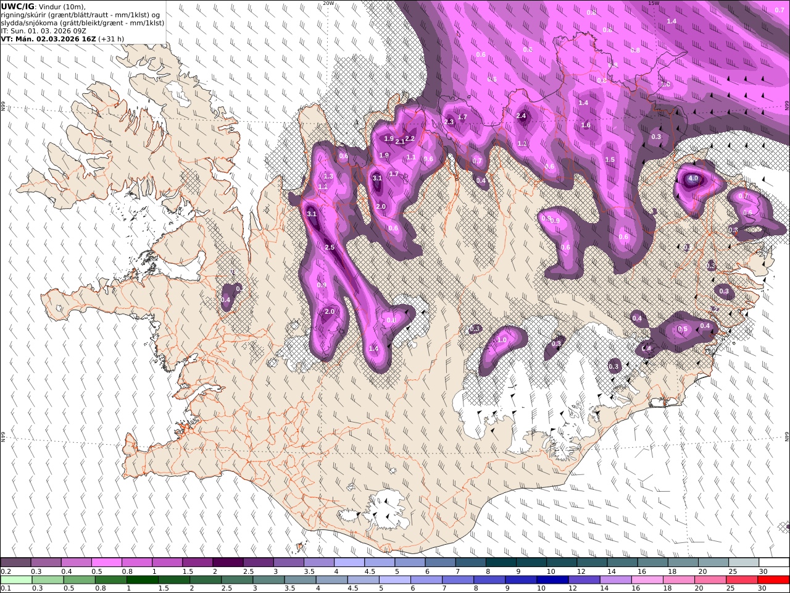The height and width of the screenshot is (593, 790).
Task: Pick the crimson 25–30 rain scale swatch
Action: pyautogui.click(x=742, y=580)
